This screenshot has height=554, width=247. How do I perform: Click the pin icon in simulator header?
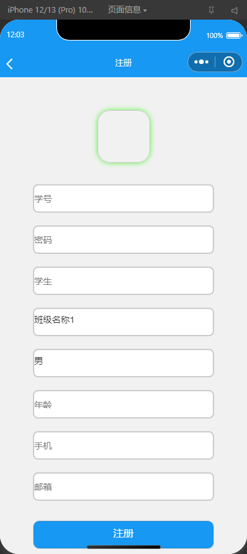tap(212, 10)
